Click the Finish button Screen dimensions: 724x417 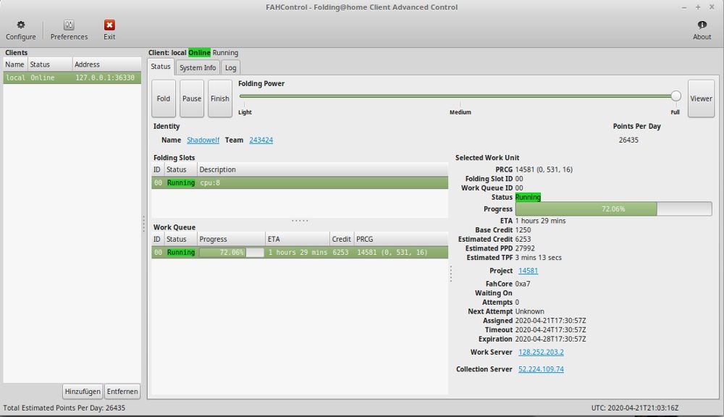(x=220, y=98)
